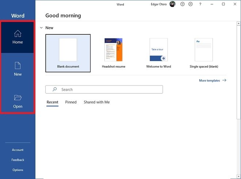Choose Open with the folder icon
Viewport: 241px width, 179px height.
click(18, 101)
